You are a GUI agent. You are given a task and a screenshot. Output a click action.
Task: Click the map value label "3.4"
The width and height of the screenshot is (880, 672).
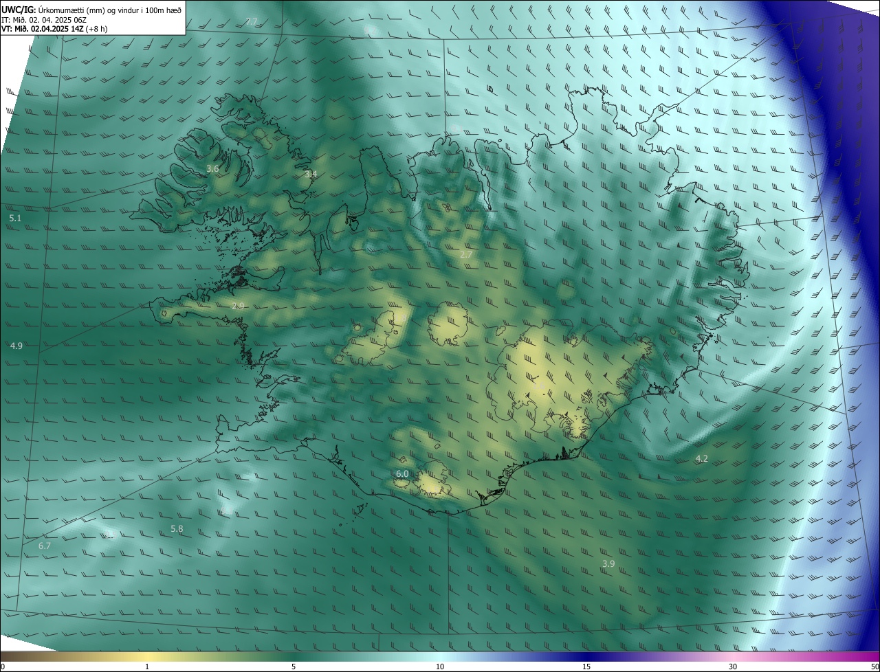point(311,175)
